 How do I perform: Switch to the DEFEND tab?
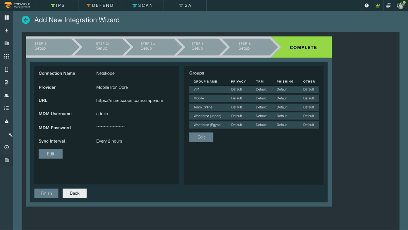pyautogui.click(x=100, y=5)
